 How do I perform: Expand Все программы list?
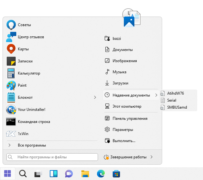point(32,145)
